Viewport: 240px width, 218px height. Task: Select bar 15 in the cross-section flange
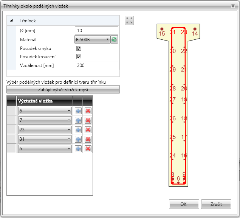[x=162, y=29]
